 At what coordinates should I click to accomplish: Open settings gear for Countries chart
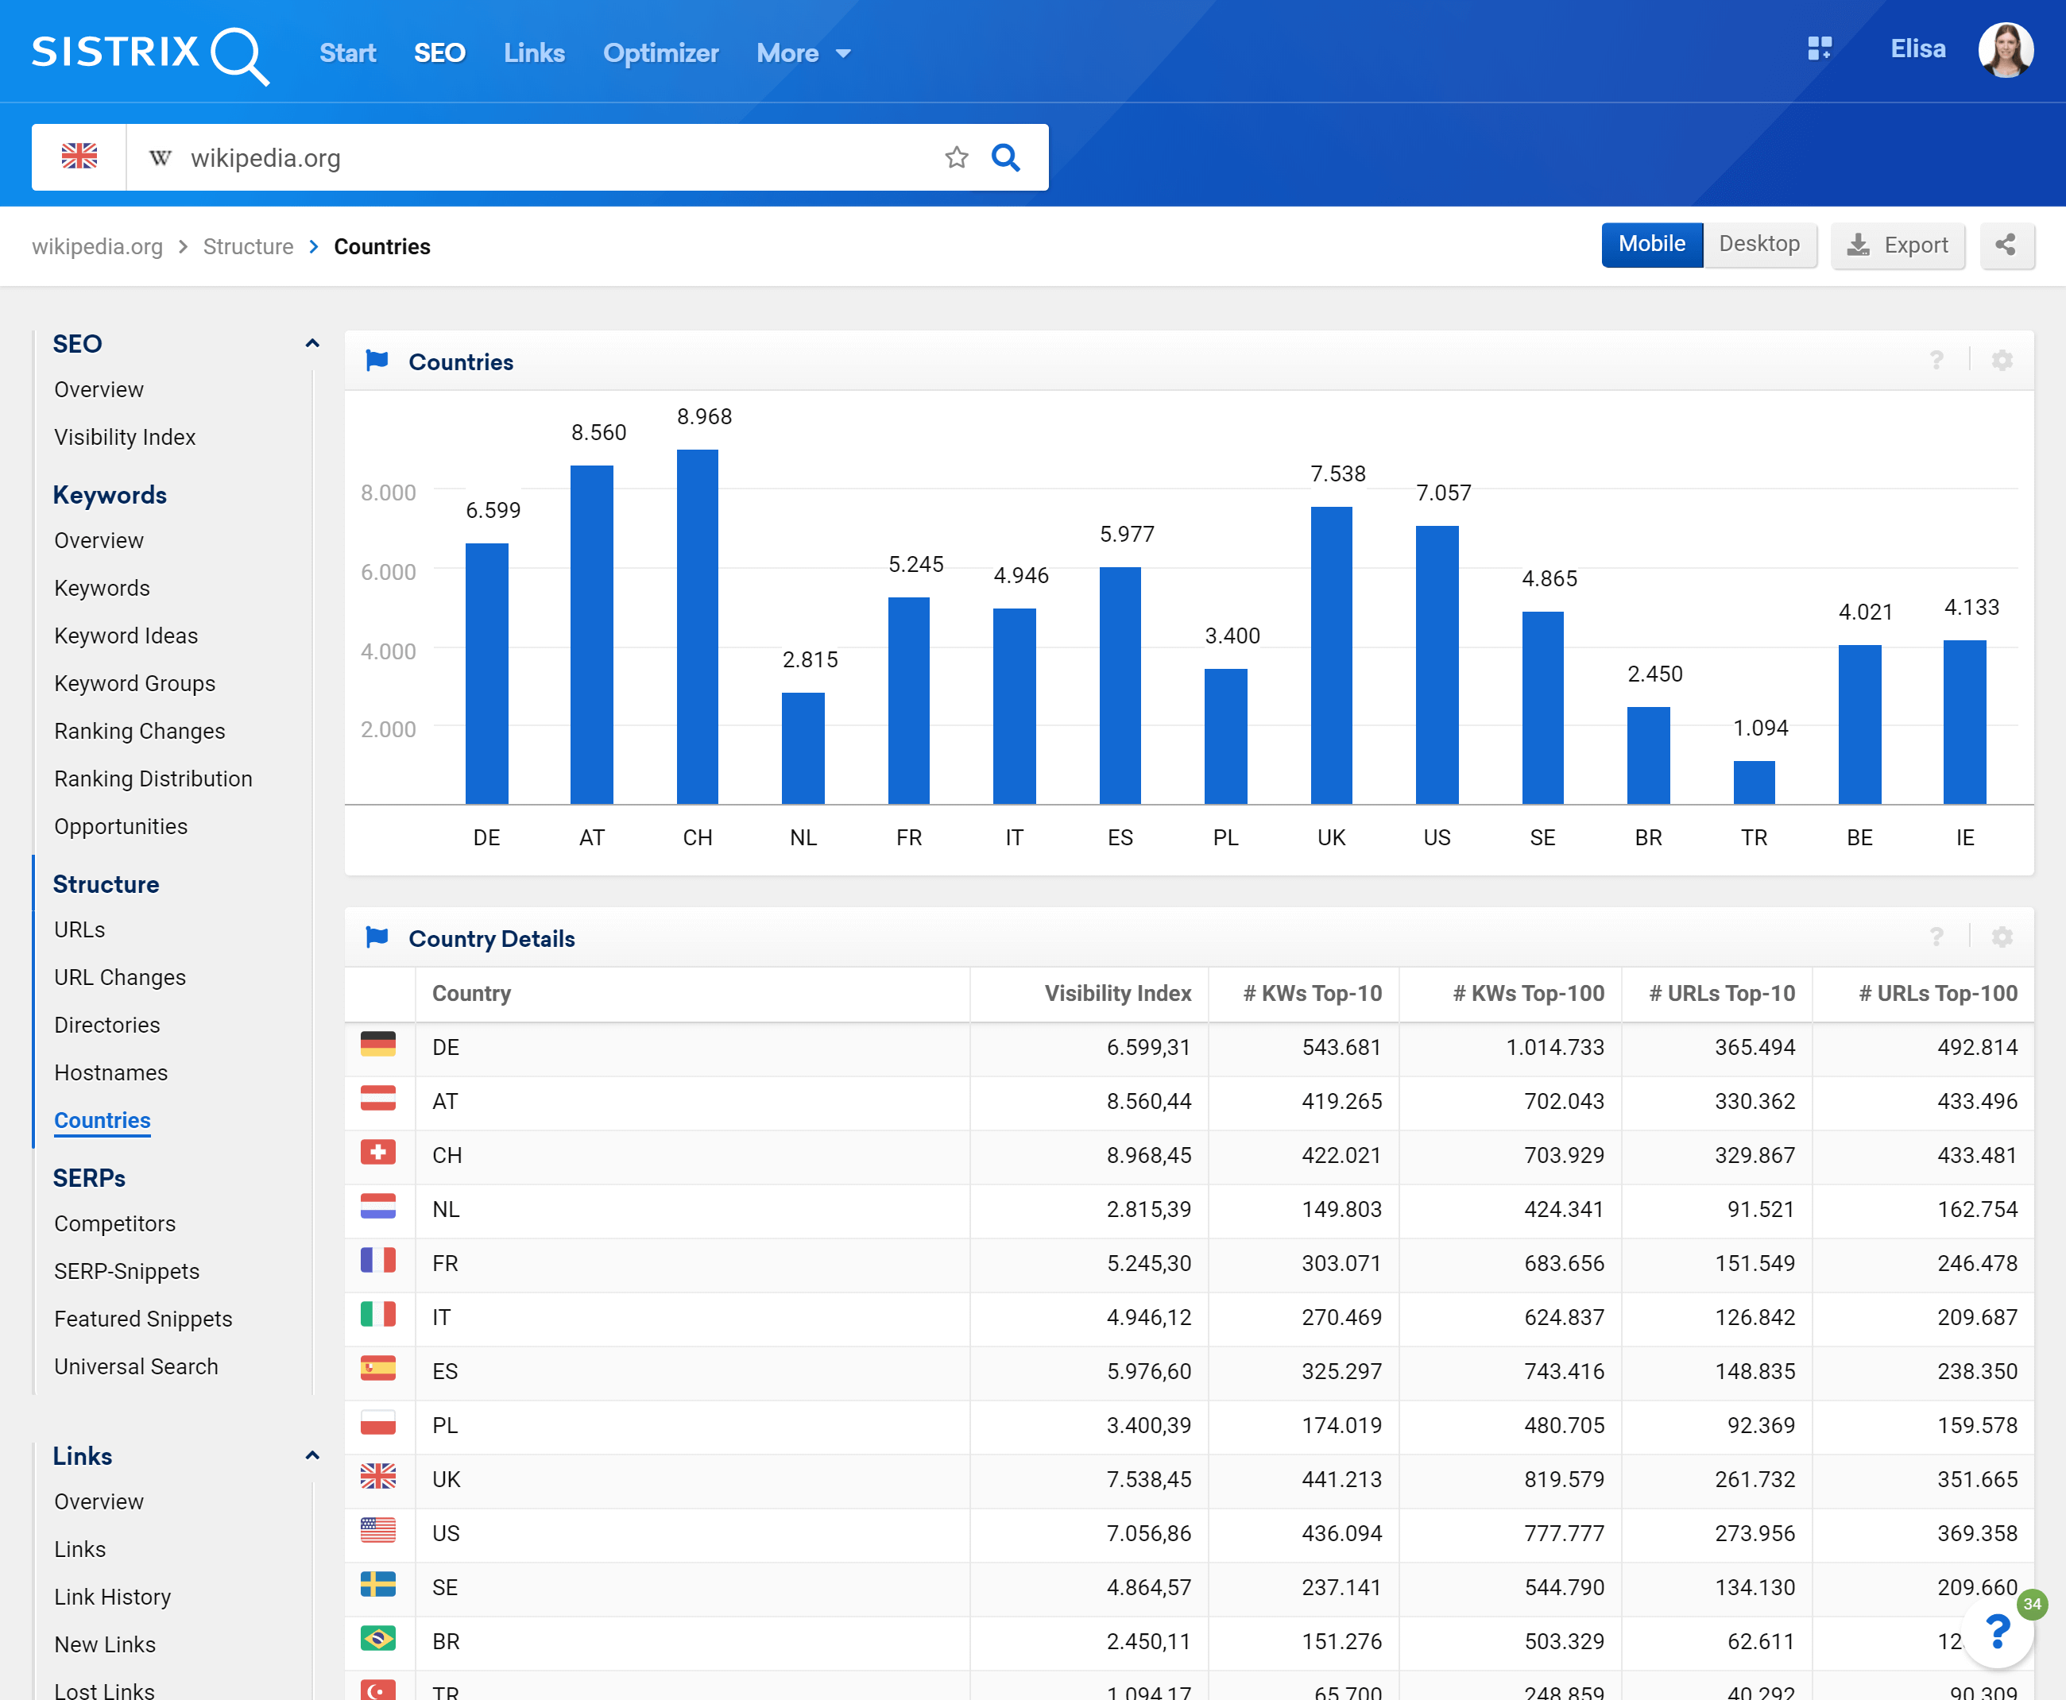[x=2002, y=361]
